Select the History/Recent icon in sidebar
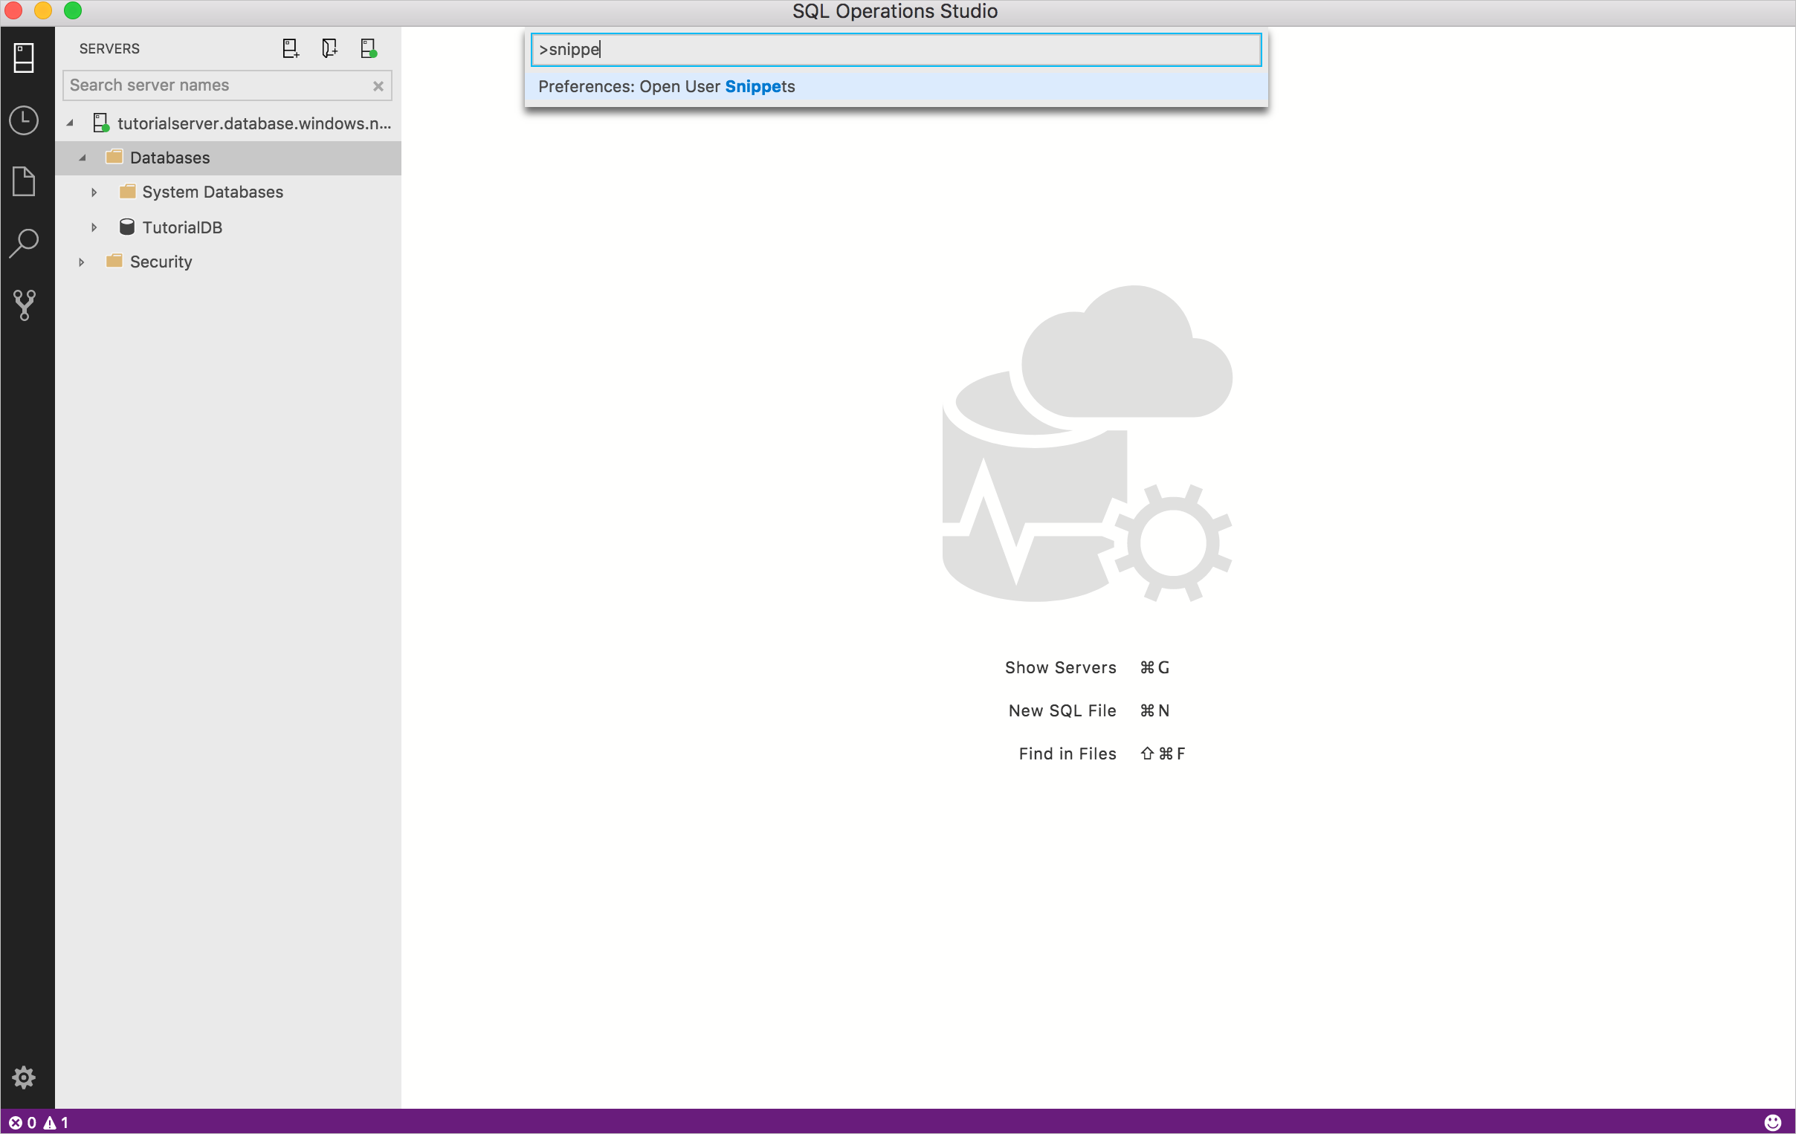 pos(24,117)
